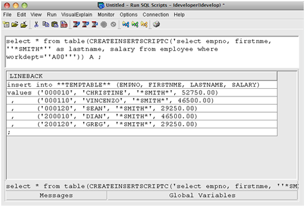Click the gray Cancel circle icon

[113, 24]
